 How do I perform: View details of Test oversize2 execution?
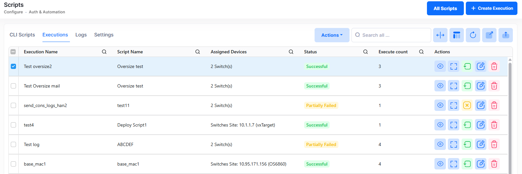pyautogui.click(x=440, y=66)
